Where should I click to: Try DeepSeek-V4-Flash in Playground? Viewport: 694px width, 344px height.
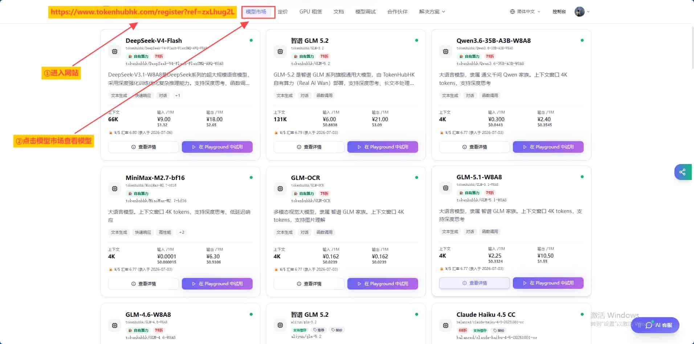217,147
